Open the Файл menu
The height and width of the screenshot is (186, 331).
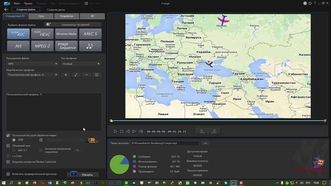pos(17,4)
